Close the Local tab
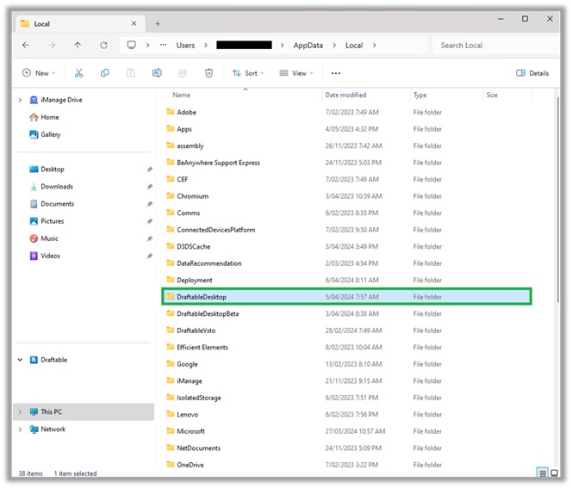Viewport: 572px width, 488px height. pyautogui.click(x=134, y=23)
